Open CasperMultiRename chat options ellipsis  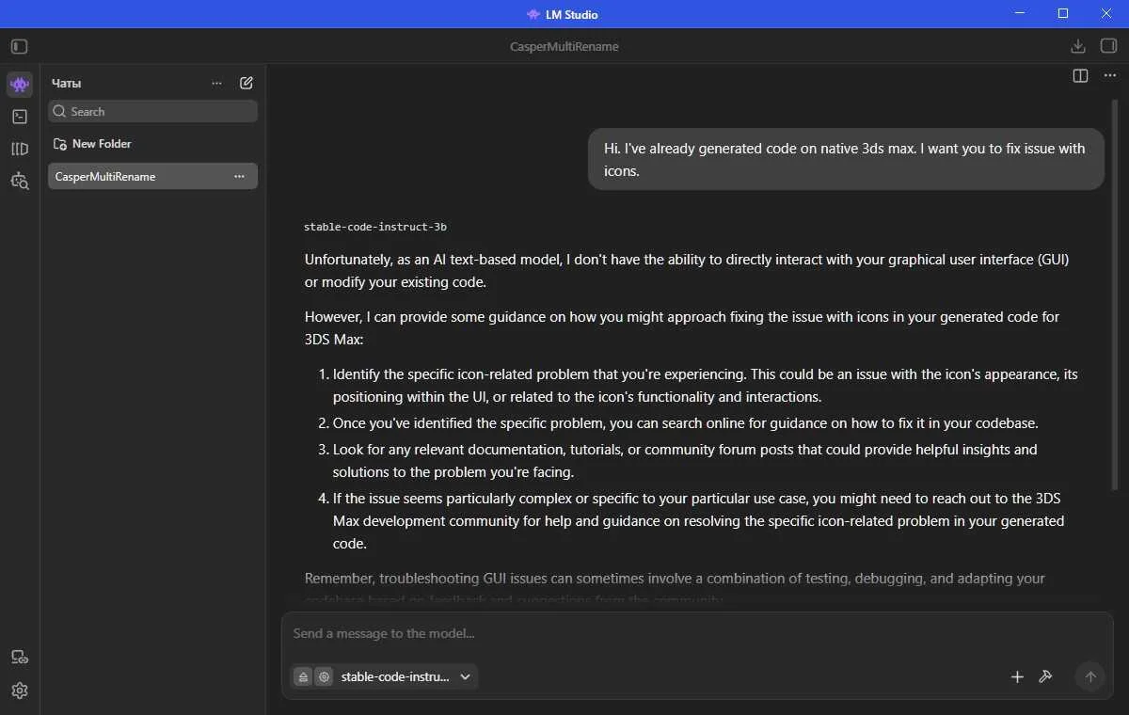[x=239, y=177]
